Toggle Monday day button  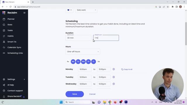click(73, 62)
